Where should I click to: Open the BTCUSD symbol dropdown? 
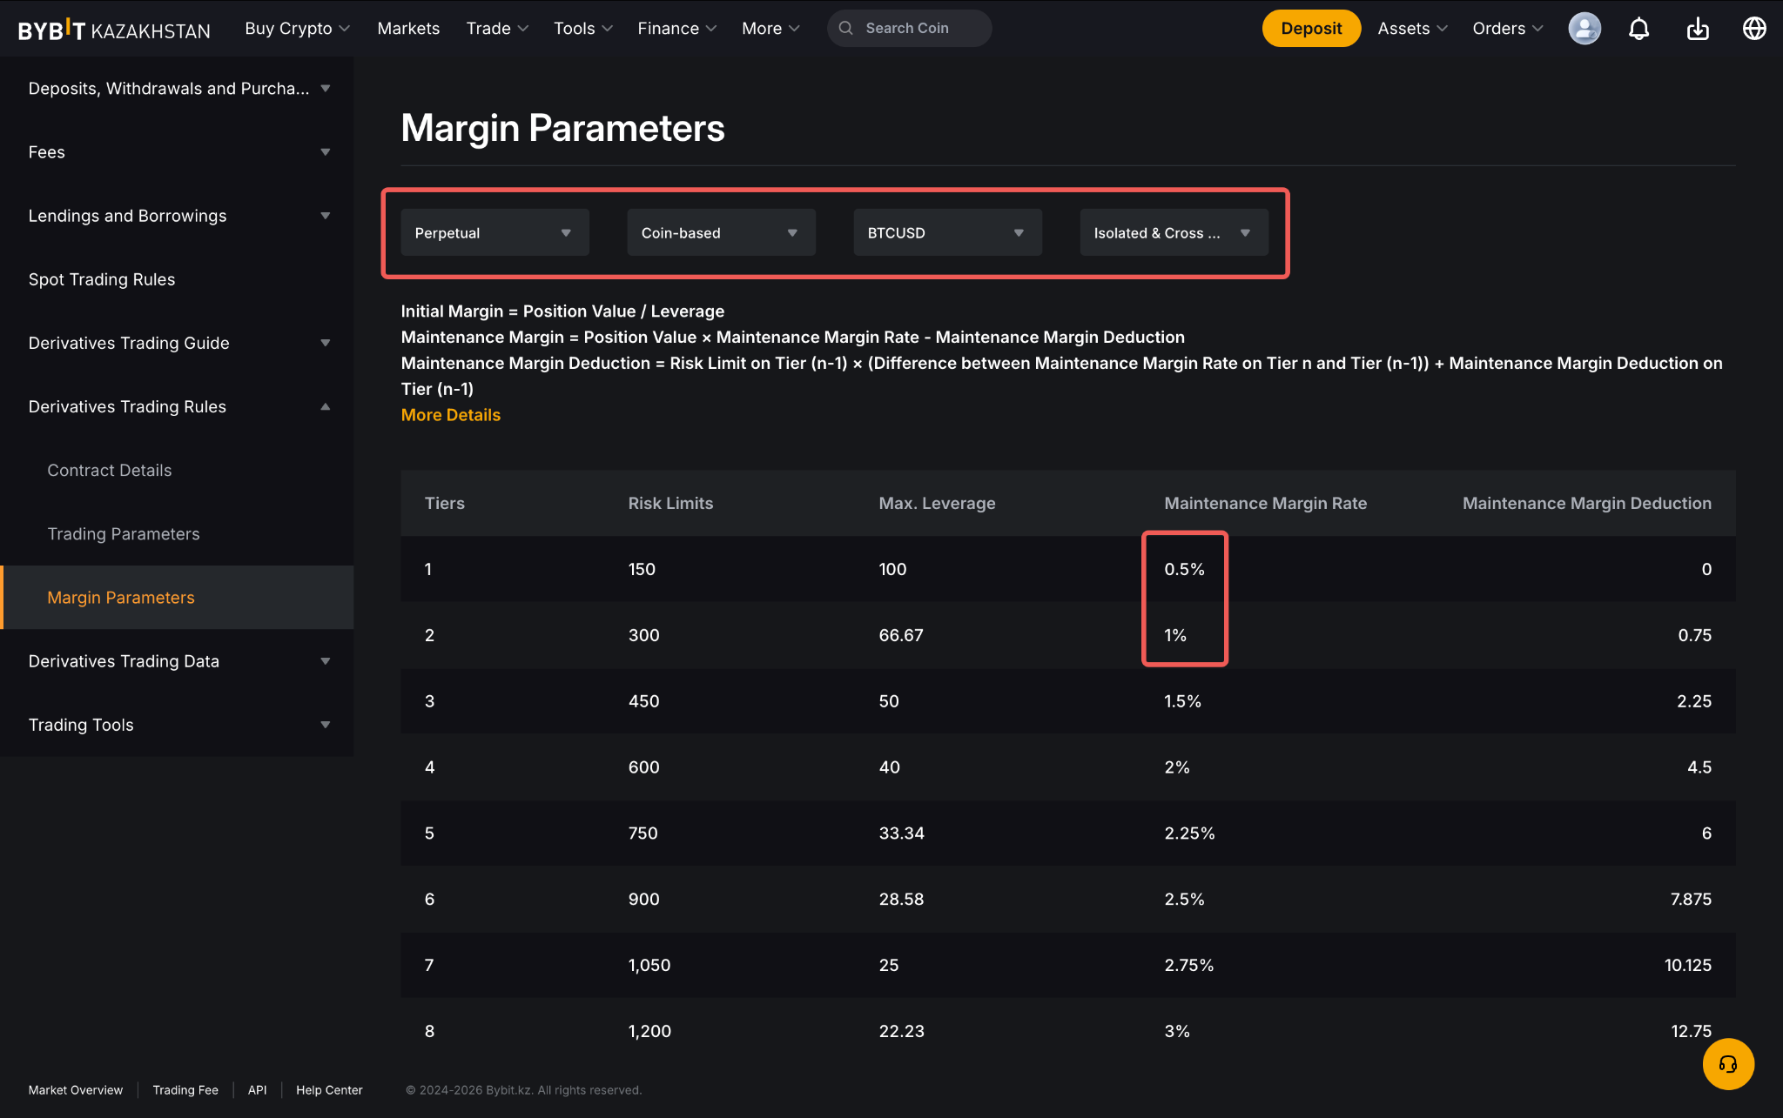(x=947, y=232)
